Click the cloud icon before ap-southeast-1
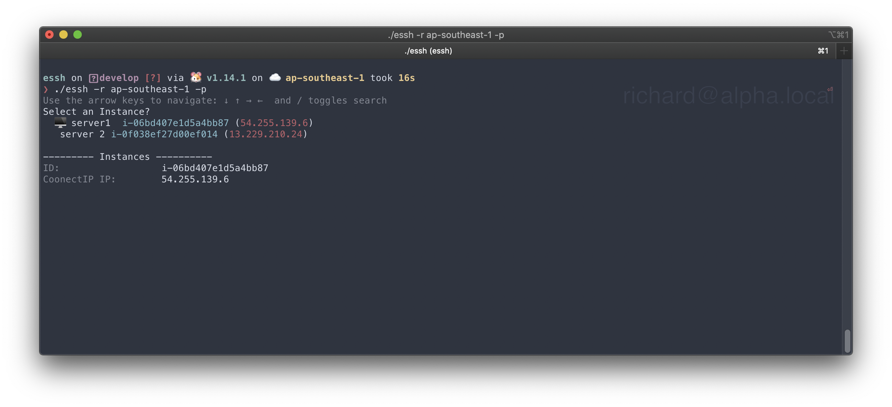Image resolution: width=892 pixels, height=407 pixels. click(x=275, y=77)
